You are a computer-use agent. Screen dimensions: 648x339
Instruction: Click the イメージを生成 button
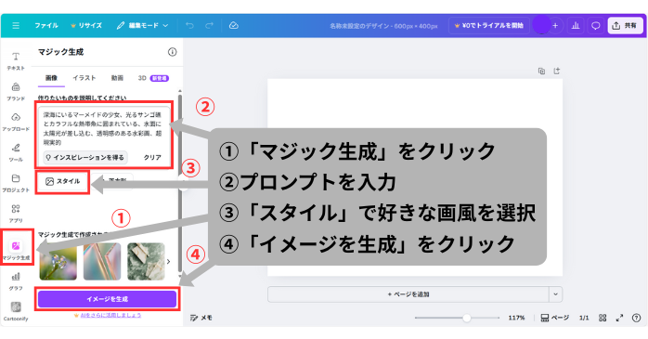pos(107,299)
